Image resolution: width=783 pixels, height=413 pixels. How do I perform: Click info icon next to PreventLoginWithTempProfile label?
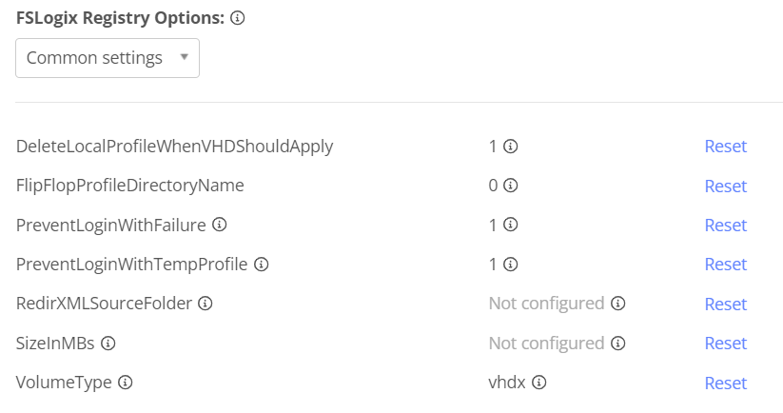pyautogui.click(x=262, y=264)
